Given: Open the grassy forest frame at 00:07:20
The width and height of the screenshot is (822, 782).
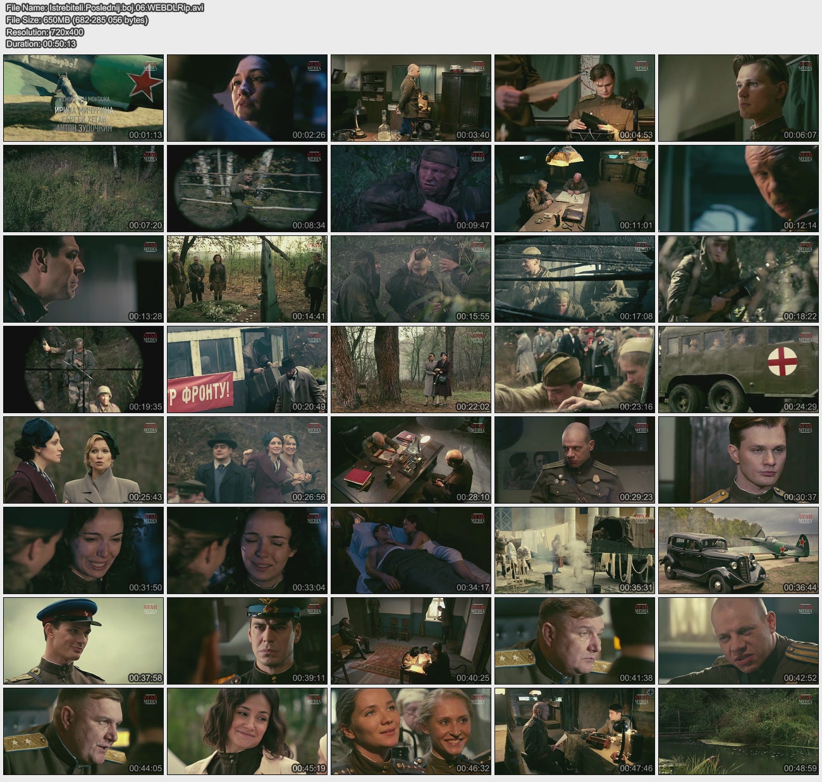Looking at the screenshot, I should point(83,189).
